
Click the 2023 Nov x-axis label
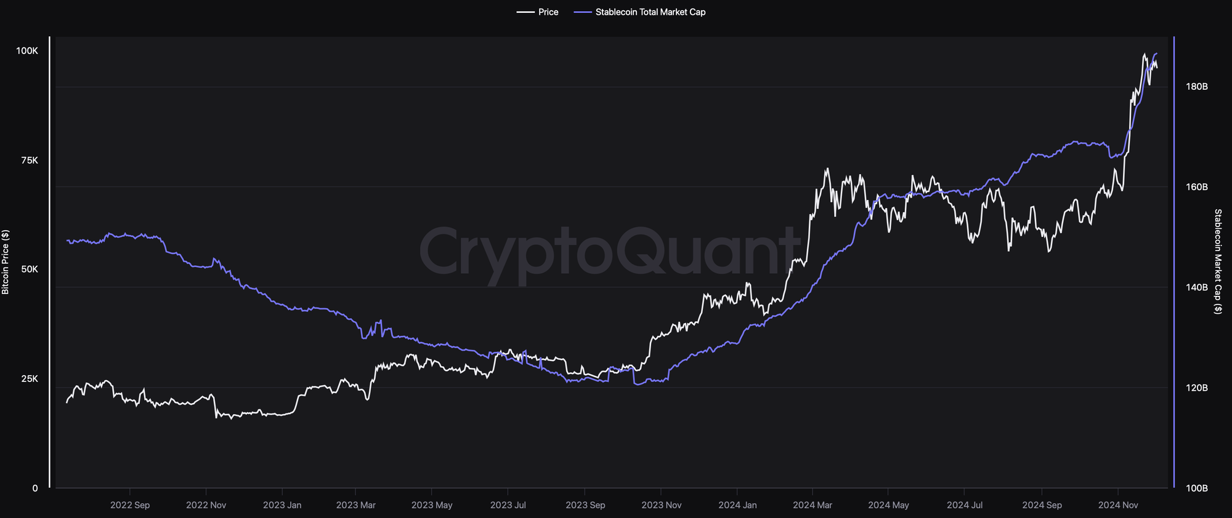(662, 505)
